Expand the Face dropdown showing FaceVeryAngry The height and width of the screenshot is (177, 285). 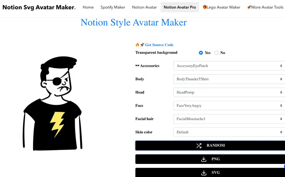click(x=229, y=105)
